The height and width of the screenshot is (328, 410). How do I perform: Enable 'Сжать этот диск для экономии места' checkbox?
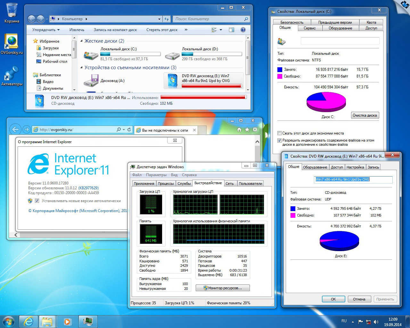[x=279, y=133]
